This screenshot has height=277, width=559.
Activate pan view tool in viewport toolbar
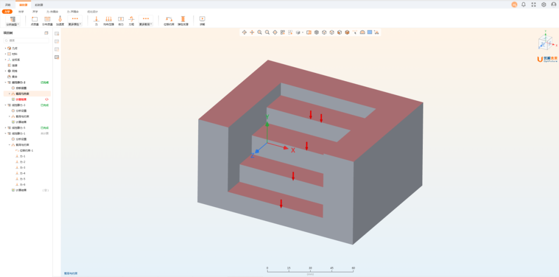pyautogui.click(x=252, y=33)
